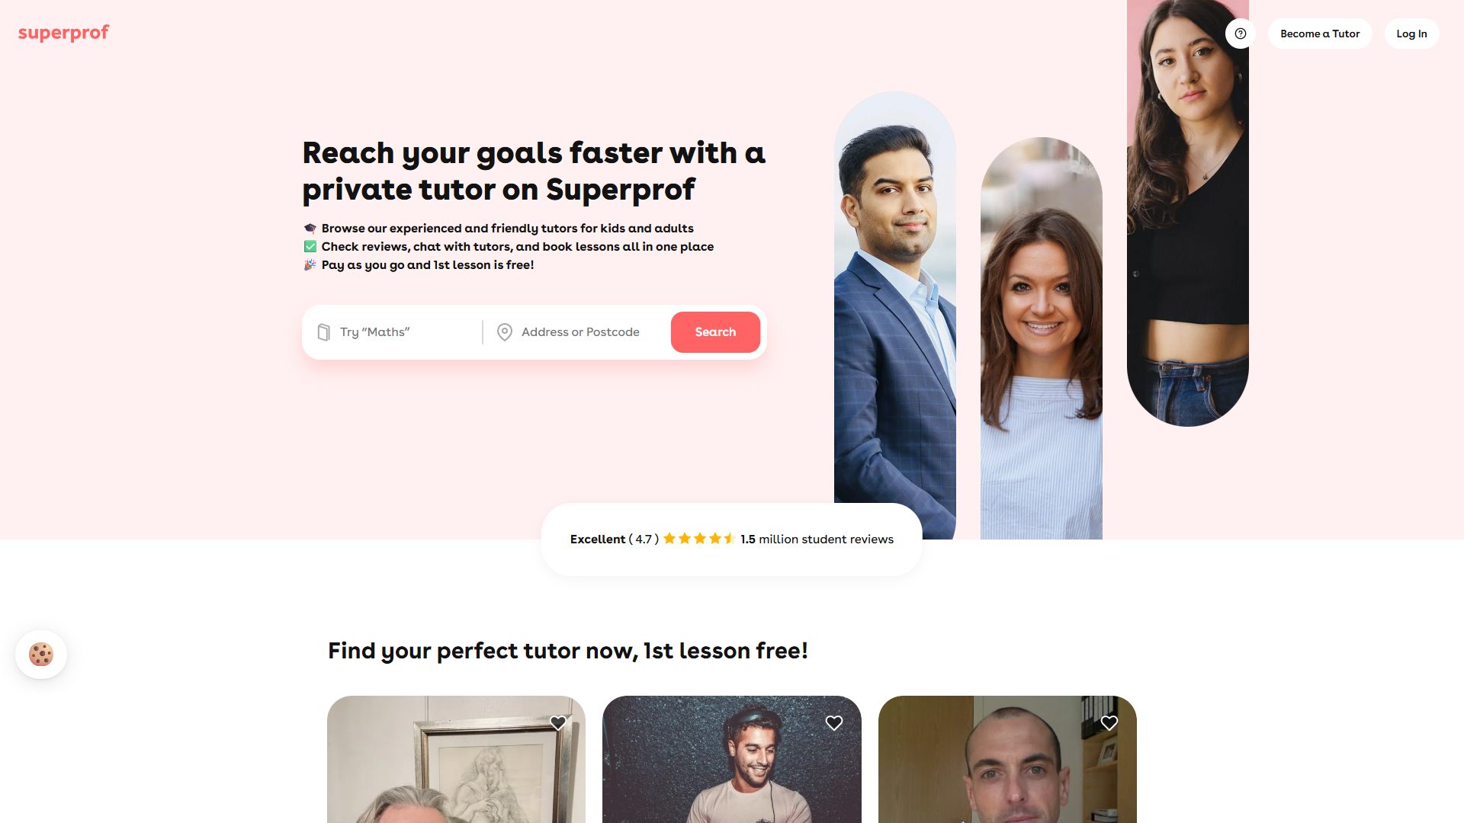Open the 1.5 million student reviews link
The width and height of the screenshot is (1464, 823).
[x=817, y=539]
